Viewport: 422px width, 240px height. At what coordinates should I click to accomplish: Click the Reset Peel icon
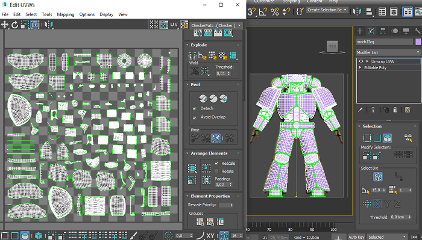coord(224,99)
